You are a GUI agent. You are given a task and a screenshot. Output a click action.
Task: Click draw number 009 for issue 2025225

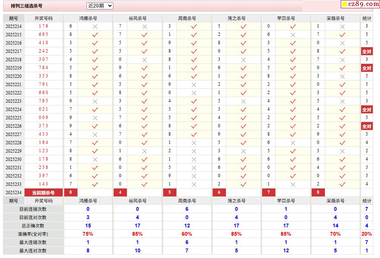pyautogui.click(x=43, y=117)
